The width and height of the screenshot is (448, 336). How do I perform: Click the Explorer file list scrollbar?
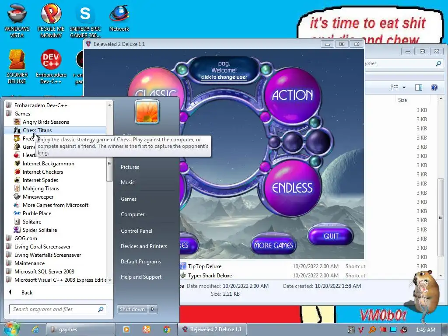(441, 218)
